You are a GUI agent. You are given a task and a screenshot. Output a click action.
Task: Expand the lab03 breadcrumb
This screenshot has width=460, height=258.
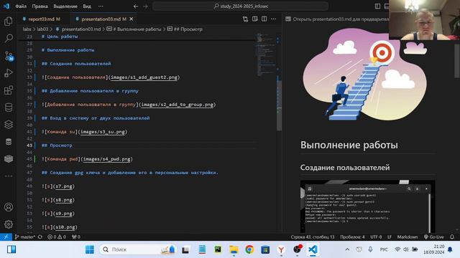(42, 29)
